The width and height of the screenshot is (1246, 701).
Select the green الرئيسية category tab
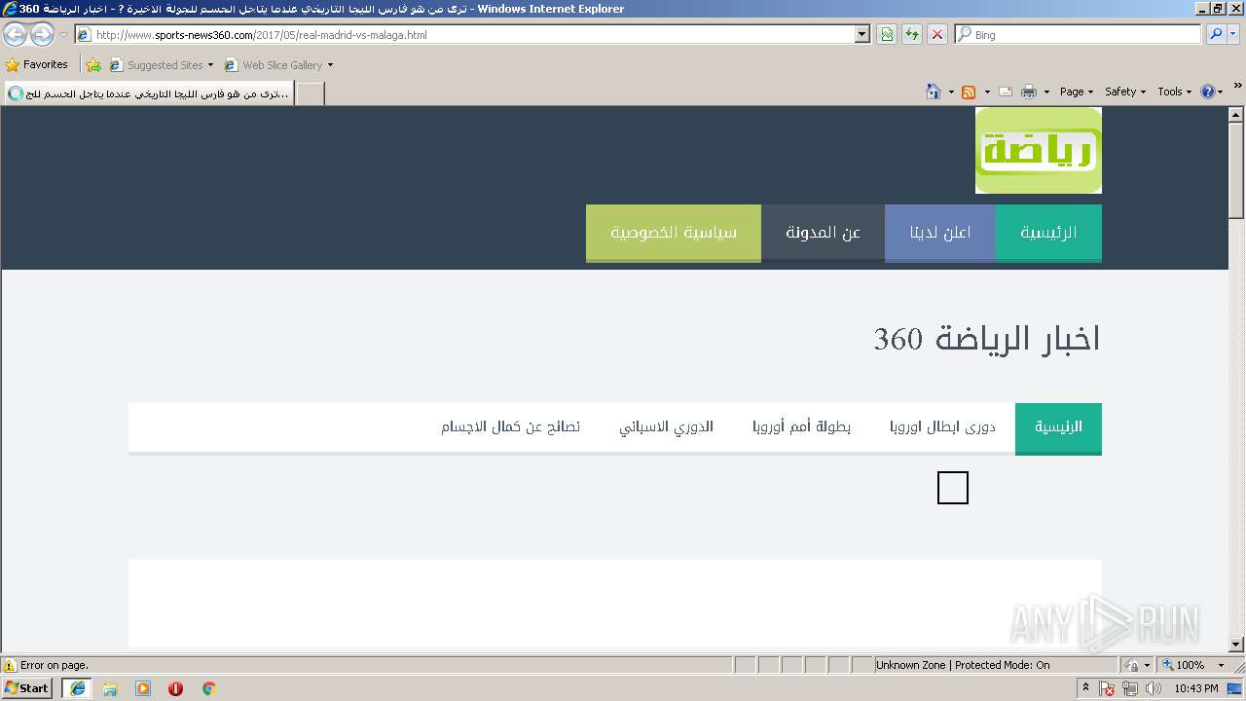tap(1058, 427)
